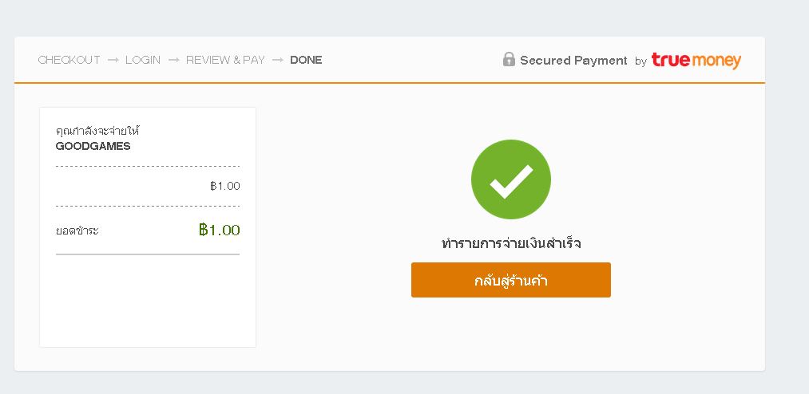This screenshot has width=809, height=394.
Task: Click the 'by' text before truemoney
Action: (640, 61)
